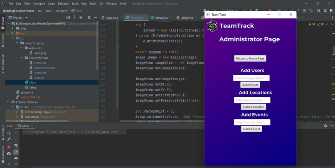Open Tools menu
The image size is (335, 168).
click(x=93, y=4)
